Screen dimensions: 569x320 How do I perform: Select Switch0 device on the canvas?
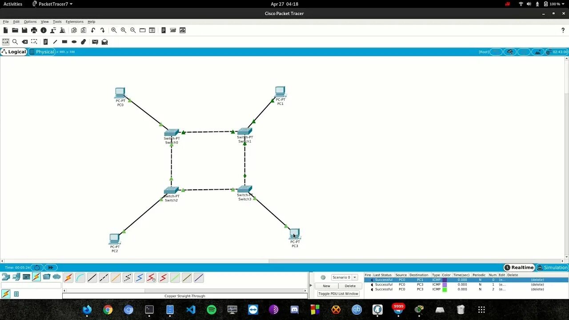click(x=172, y=132)
